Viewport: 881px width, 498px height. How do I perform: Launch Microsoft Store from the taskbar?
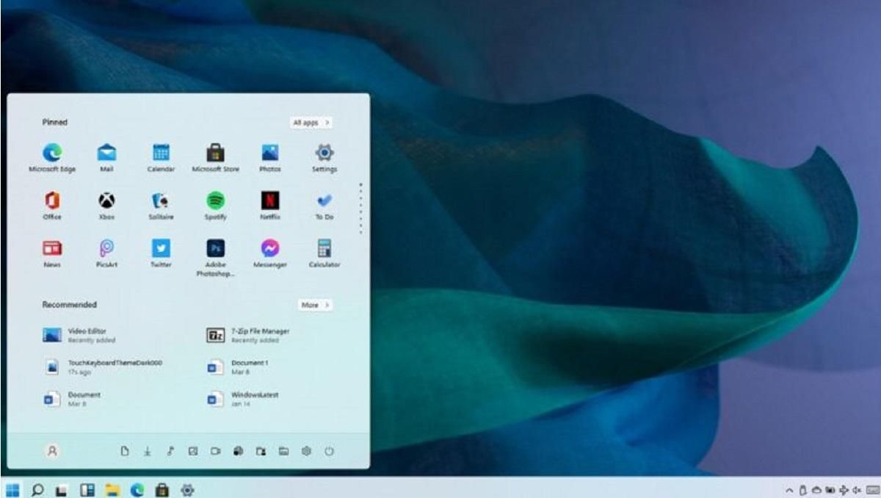161,488
